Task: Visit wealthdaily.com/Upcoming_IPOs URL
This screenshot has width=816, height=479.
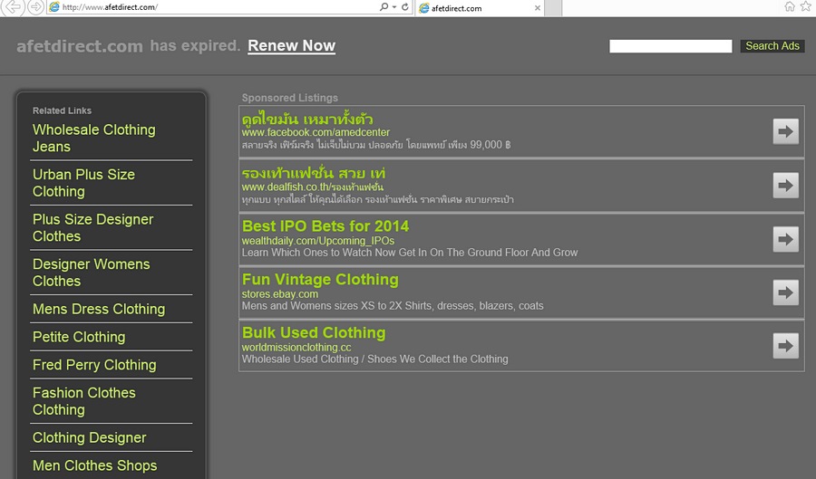Action: (x=318, y=241)
